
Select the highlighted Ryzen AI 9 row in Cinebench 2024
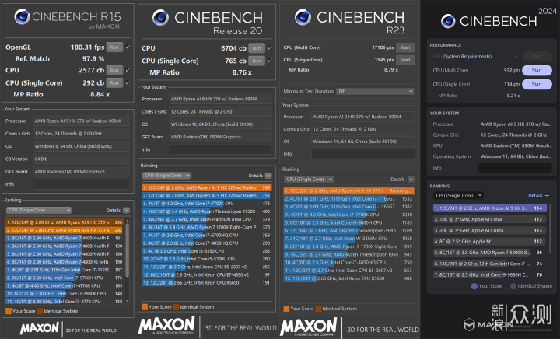click(x=490, y=208)
